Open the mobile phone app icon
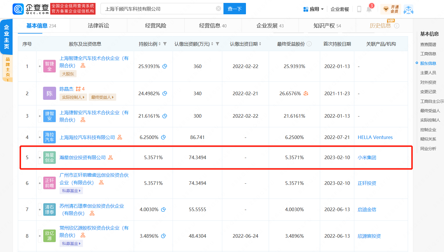The width and height of the screenshot is (444, 252). pyautogui.click(x=359, y=9)
